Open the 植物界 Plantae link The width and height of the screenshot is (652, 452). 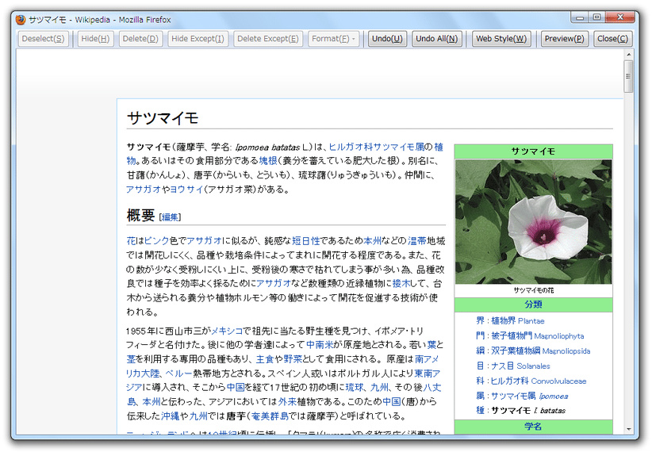[518, 320]
